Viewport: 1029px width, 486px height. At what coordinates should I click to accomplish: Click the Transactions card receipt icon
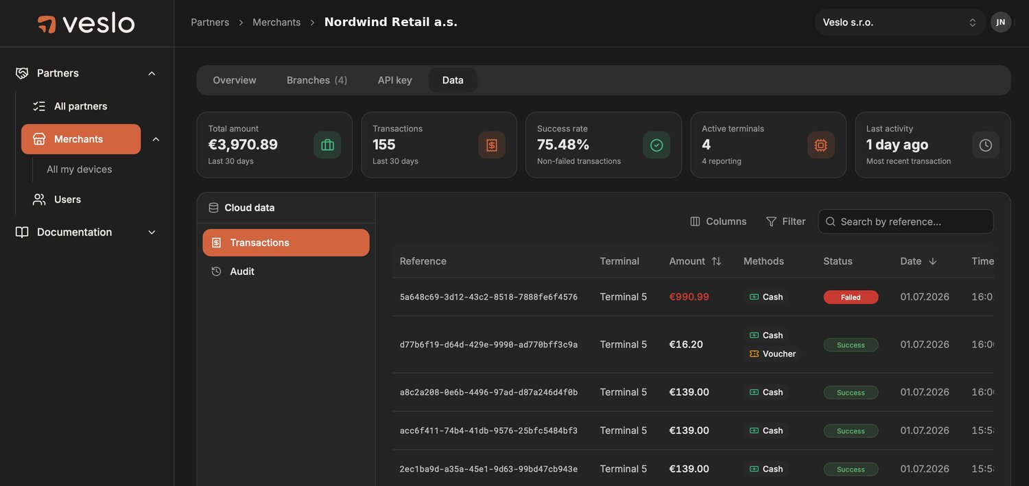pos(492,145)
